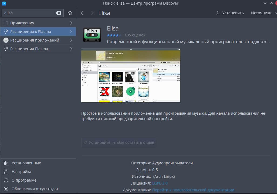Select Расширения Plasma category
Screen dimensions: 277x194
tap(38, 49)
